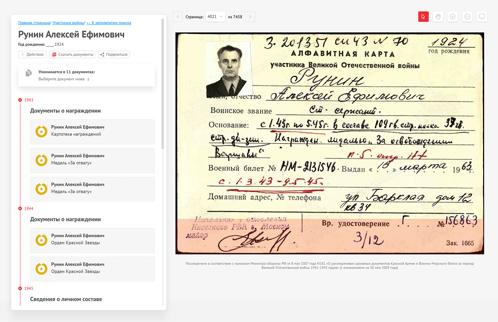Screen dimensions: 498x322
Task: Click the 1944 timeline marker
Action: [x=20, y=209]
